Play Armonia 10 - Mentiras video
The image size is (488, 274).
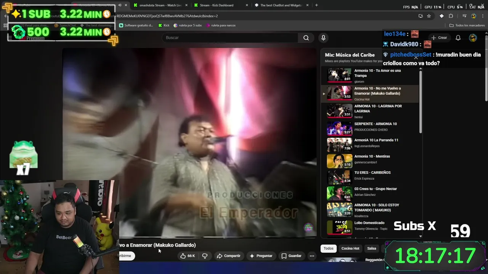click(x=370, y=160)
